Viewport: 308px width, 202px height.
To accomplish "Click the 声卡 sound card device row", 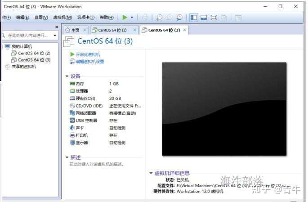I will pyautogui.click(x=106, y=128).
